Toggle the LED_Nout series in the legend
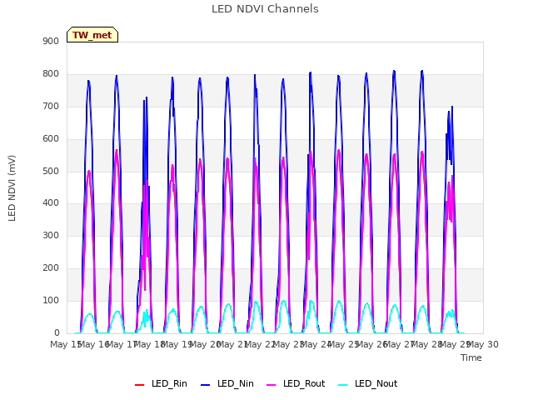Image resolution: width=533 pixels, height=400 pixels. (368, 383)
